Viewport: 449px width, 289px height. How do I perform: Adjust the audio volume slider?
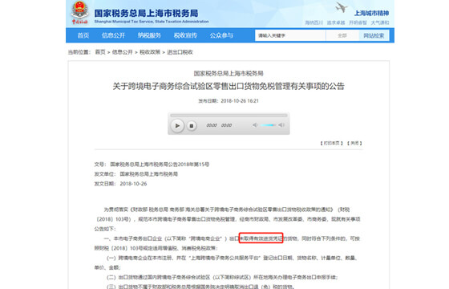(268, 125)
